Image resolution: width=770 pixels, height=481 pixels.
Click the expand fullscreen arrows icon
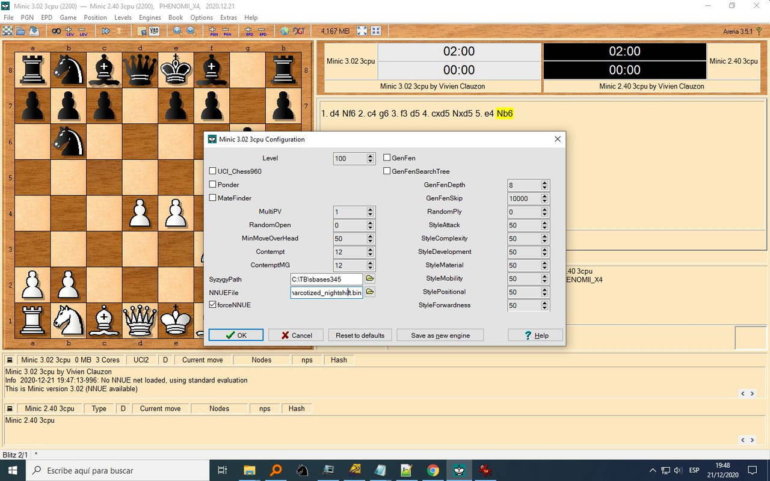coord(362,31)
